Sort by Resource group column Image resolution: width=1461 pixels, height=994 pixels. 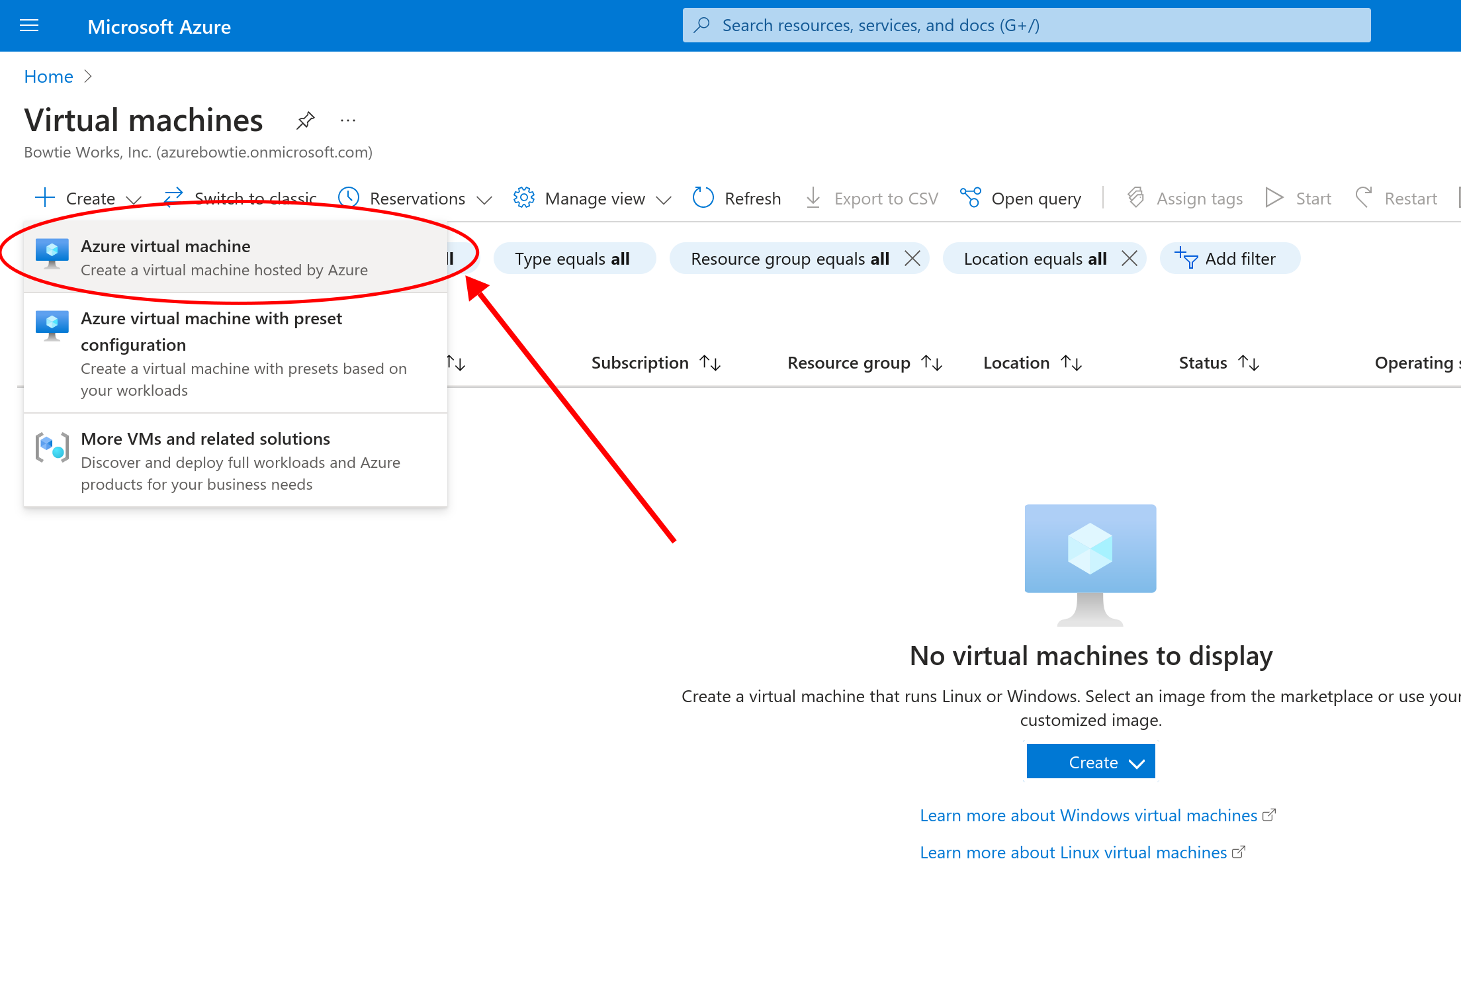pos(864,363)
